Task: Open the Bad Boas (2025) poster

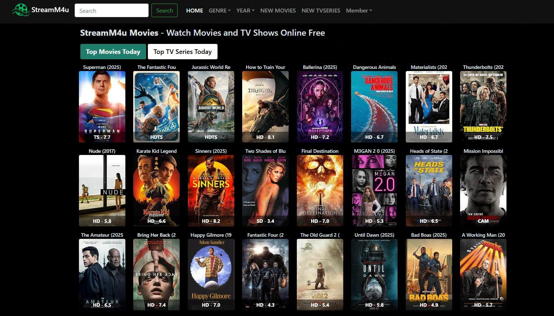Action: [x=429, y=274]
